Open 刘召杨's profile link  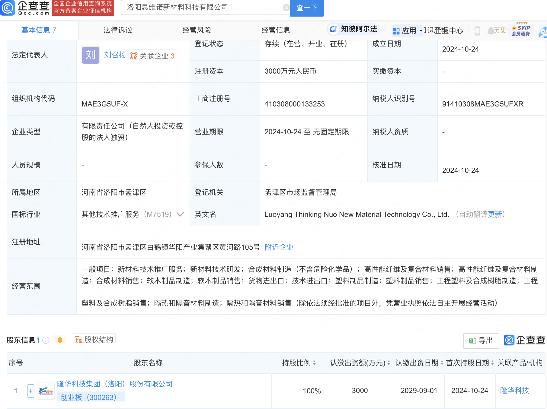tap(115, 55)
